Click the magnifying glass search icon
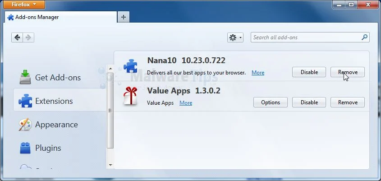Screen dimensions: 381x181 [x=364, y=37]
